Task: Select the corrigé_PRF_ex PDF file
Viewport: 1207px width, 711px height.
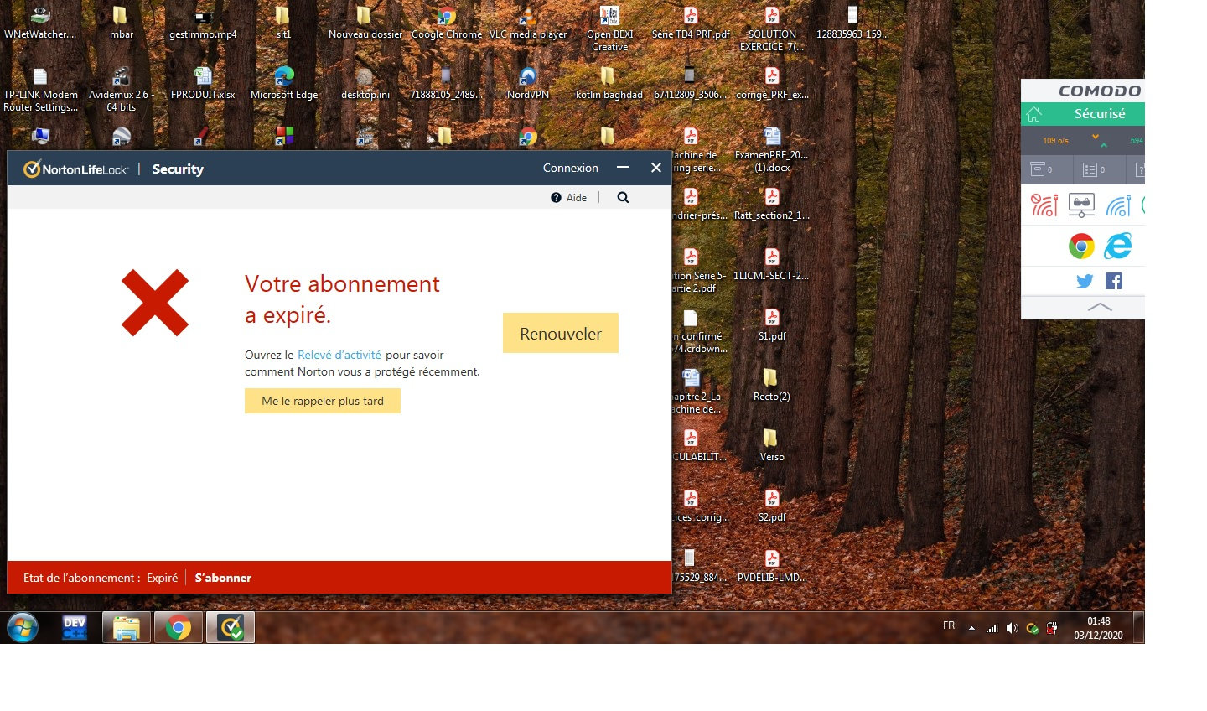Action: point(772,83)
